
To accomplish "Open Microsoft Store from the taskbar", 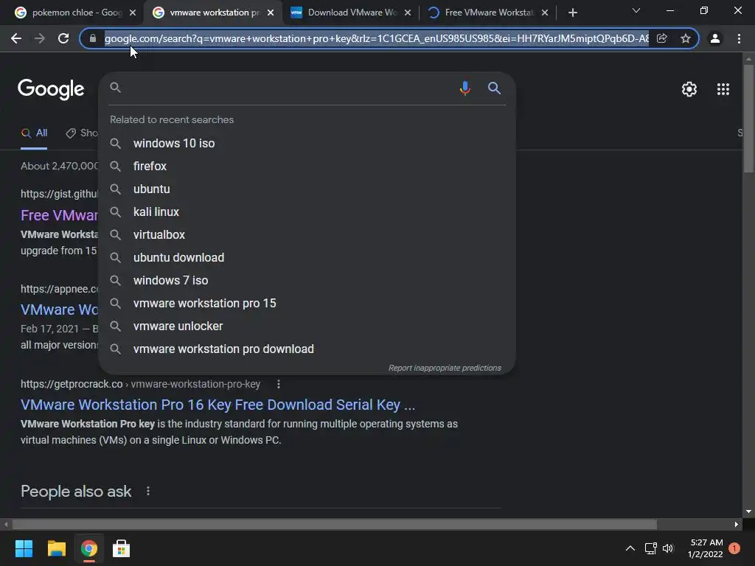I will point(121,548).
